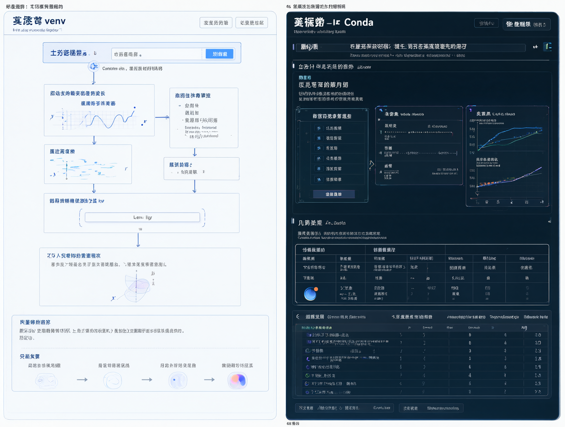565x427 pixels.
Task: Click the diamond arrow icon between the Conda list and middle cards
Action: 372,165
